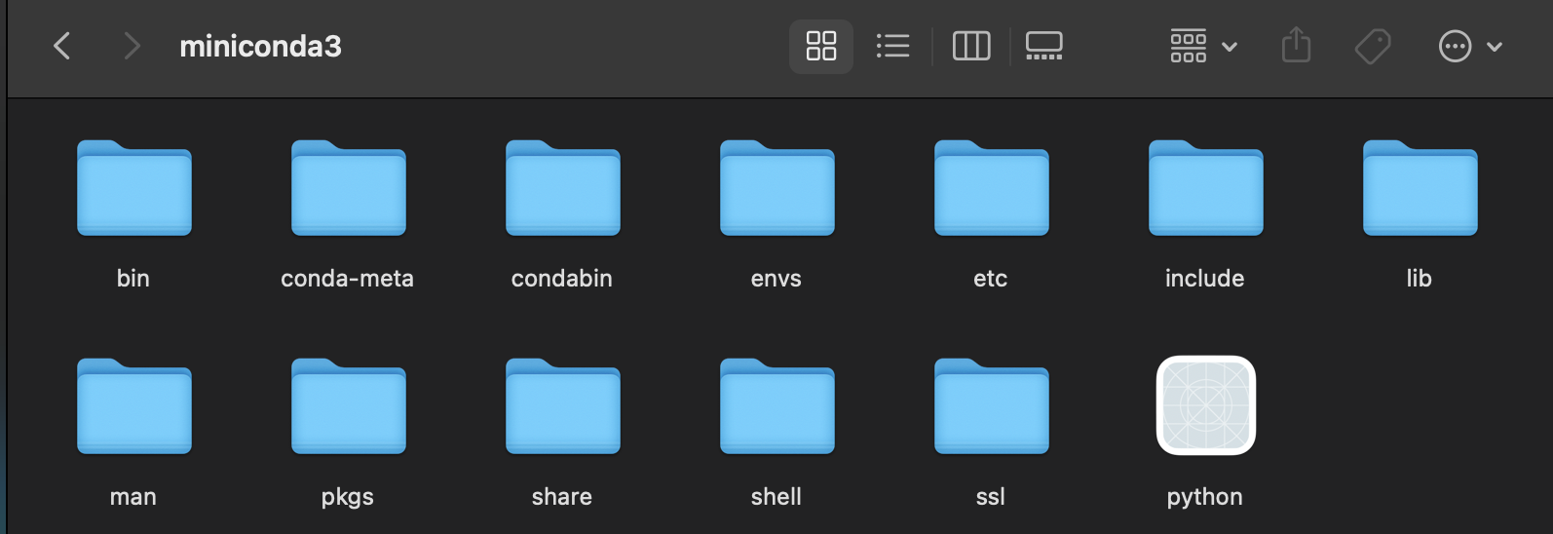Viewport: 1553px width, 534px height.
Task: Select the condabin folder icon
Action: tap(563, 188)
